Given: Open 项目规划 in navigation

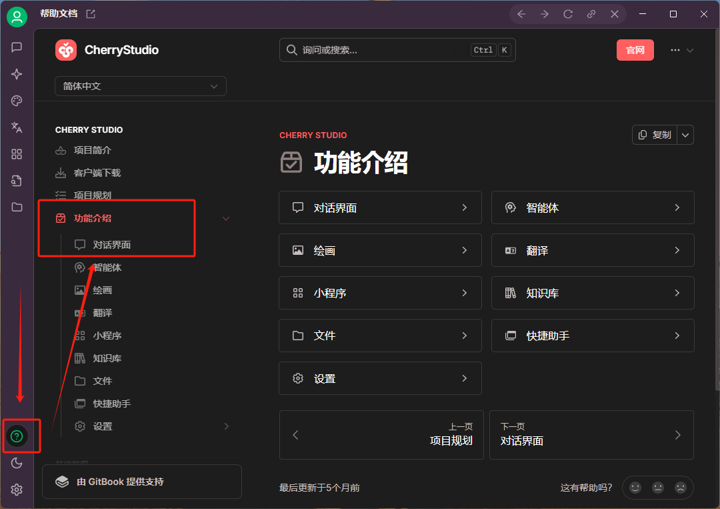Looking at the screenshot, I should point(92,195).
